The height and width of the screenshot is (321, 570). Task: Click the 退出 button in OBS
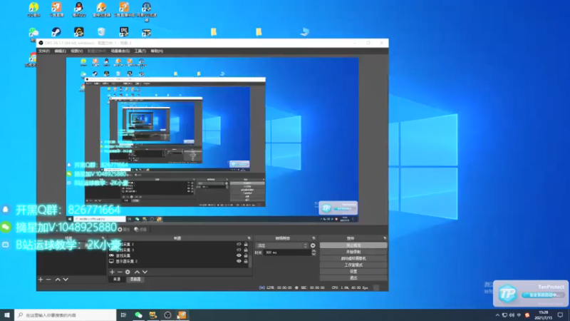pos(353,277)
